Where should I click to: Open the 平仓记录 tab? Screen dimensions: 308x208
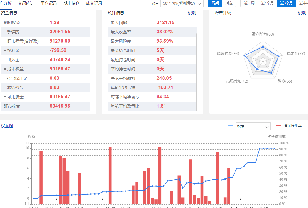pos(49,3)
